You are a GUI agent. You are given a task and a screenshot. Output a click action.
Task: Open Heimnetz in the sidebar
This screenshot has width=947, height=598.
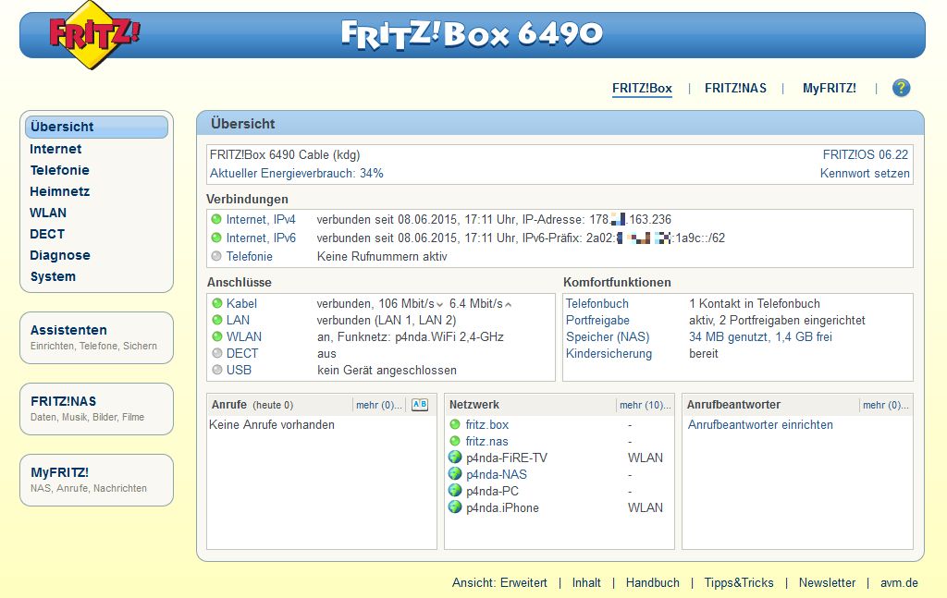coord(60,191)
